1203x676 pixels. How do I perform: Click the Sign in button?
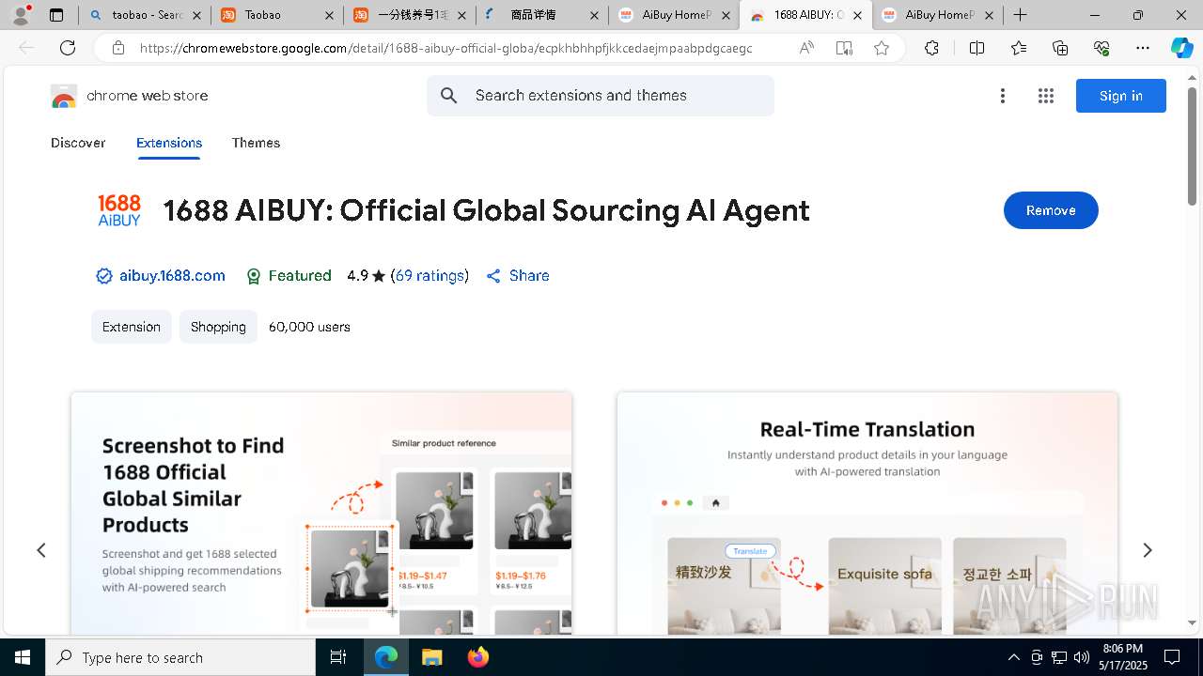pos(1121,96)
